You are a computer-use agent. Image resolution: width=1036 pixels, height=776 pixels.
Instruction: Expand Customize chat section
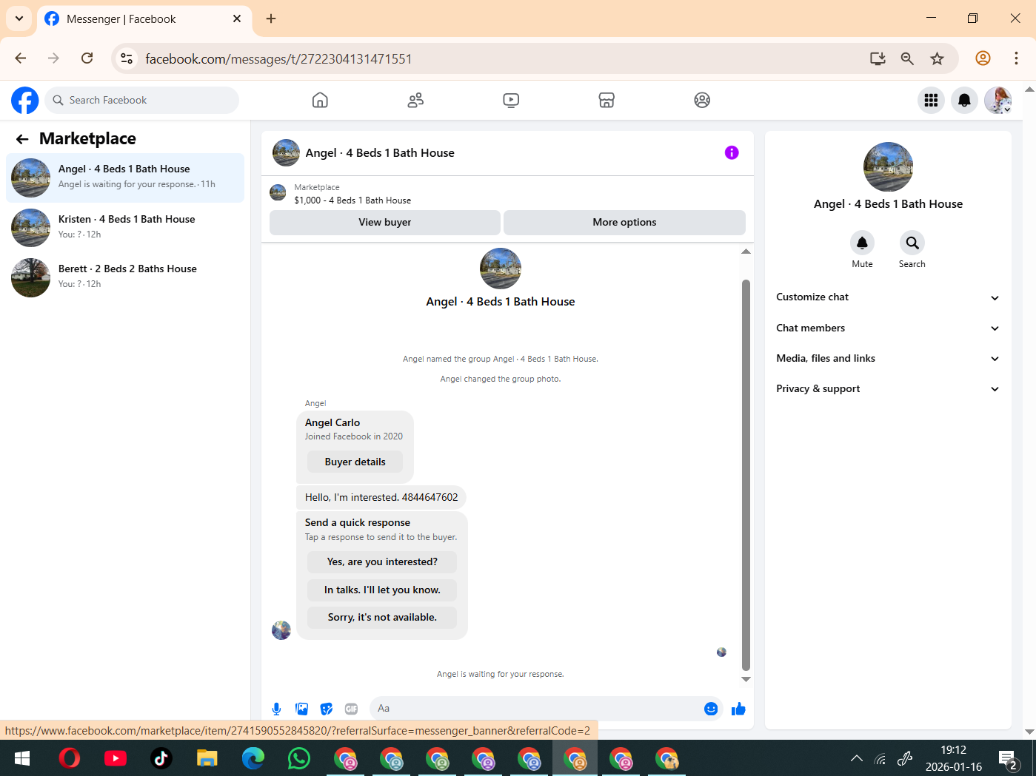pos(888,297)
